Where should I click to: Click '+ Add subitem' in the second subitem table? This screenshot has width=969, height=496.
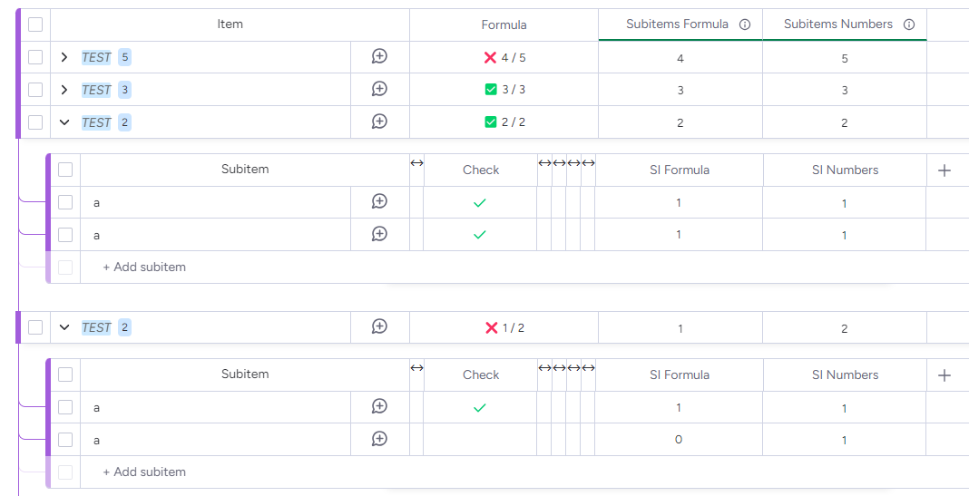tap(144, 472)
